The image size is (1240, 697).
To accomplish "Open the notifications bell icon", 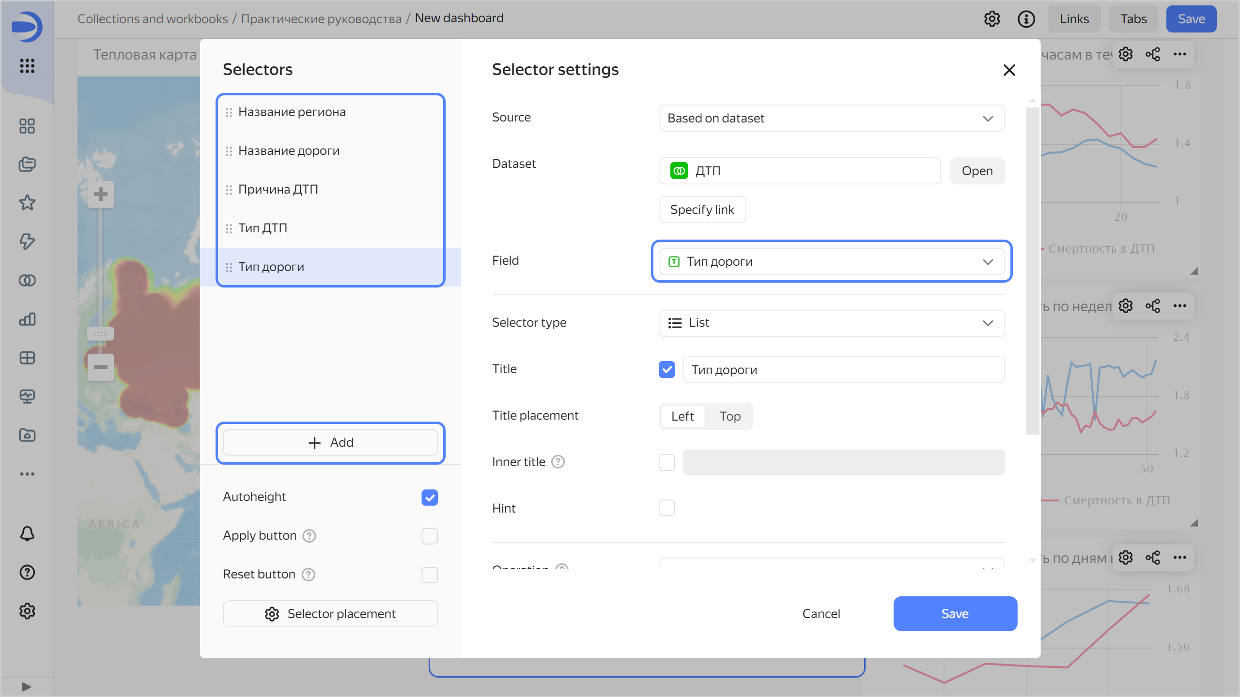I will coord(27,533).
